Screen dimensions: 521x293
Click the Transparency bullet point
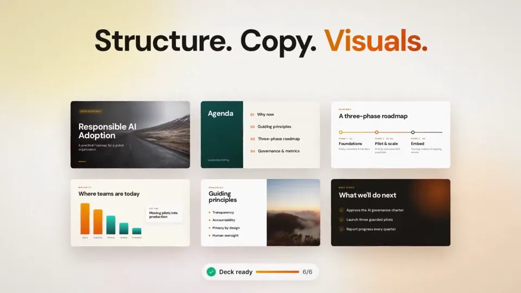(x=221, y=212)
